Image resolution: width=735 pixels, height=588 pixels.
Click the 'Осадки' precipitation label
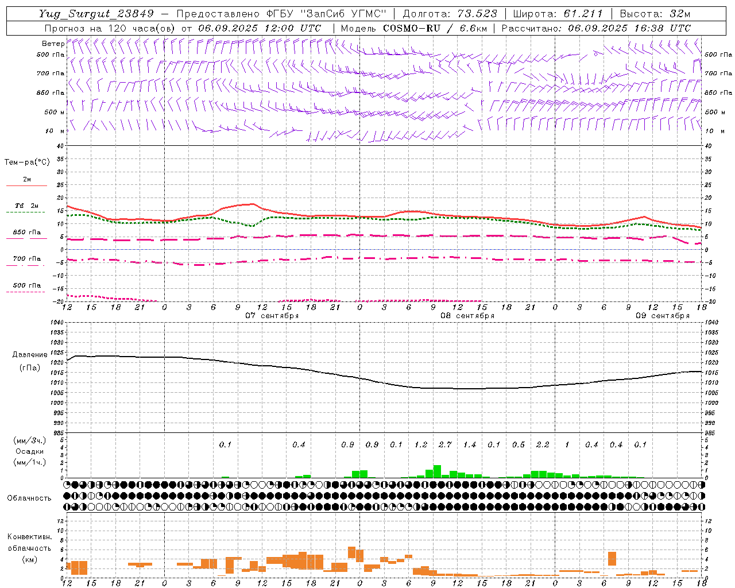tap(30, 452)
